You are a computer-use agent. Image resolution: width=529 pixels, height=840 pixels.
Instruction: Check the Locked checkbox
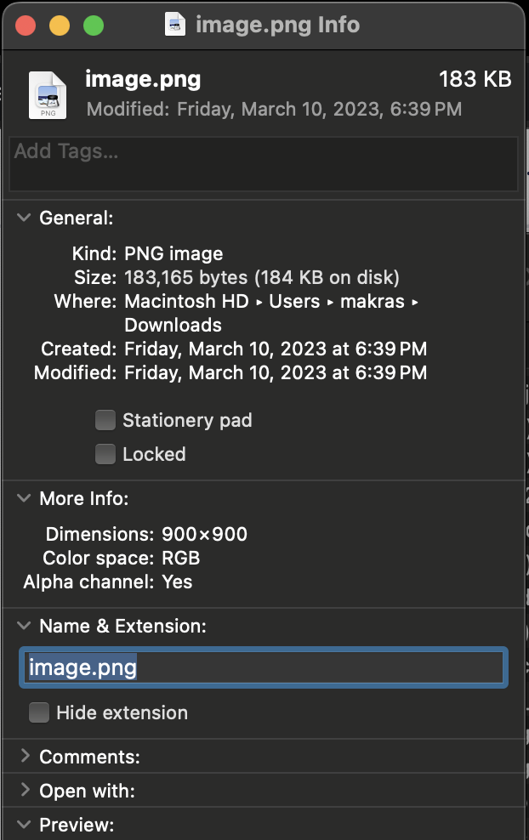pos(105,454)
